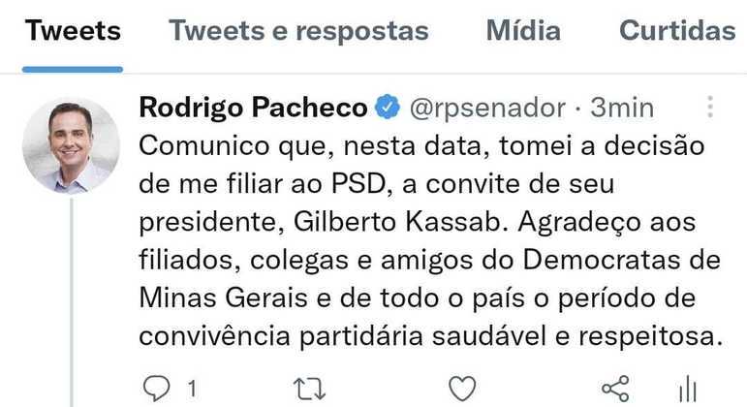Image resolution: width=747 pixels, height=407 pixels.
Task: View tweet analytics bar chart icon
Action: (x=687, y=389)
